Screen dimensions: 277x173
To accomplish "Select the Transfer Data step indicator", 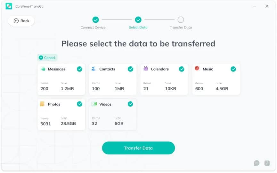I will (x=181, y=20).
